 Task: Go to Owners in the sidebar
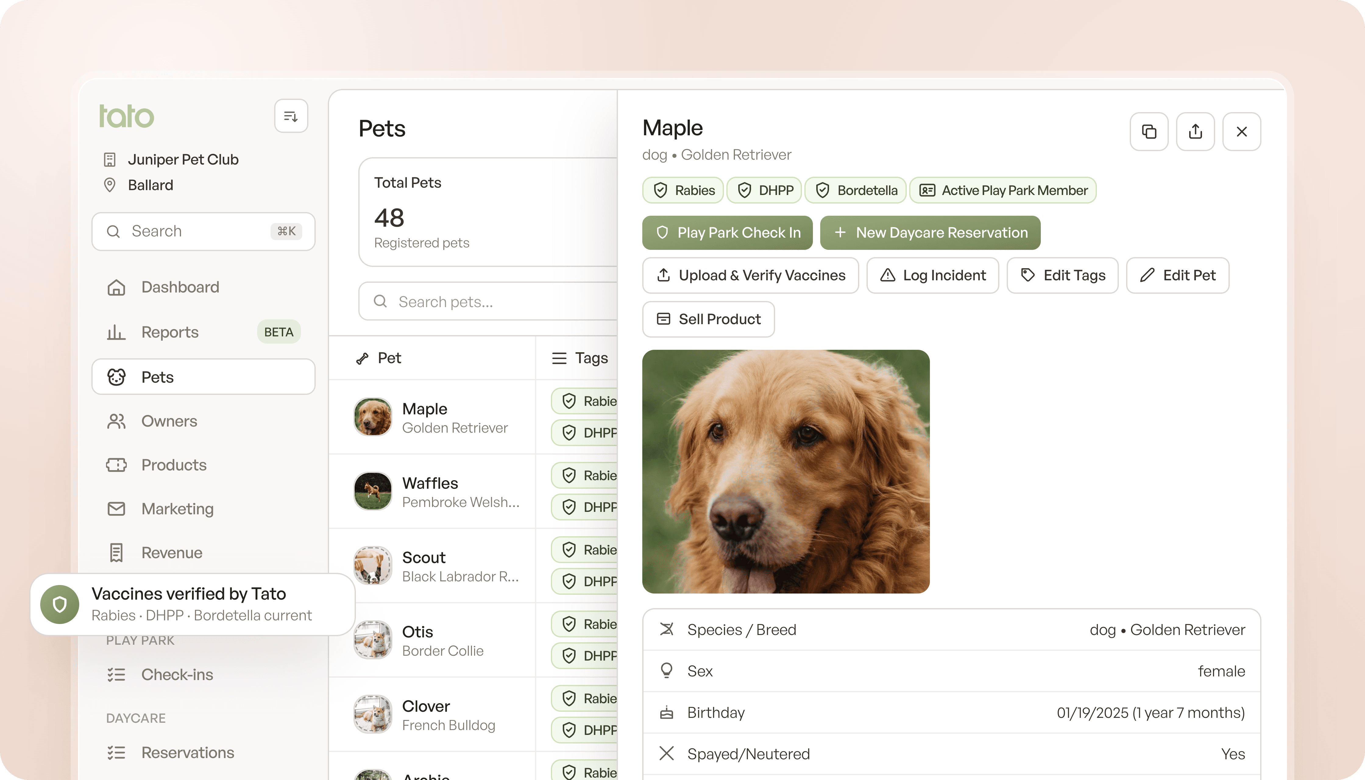click(203, 421)
